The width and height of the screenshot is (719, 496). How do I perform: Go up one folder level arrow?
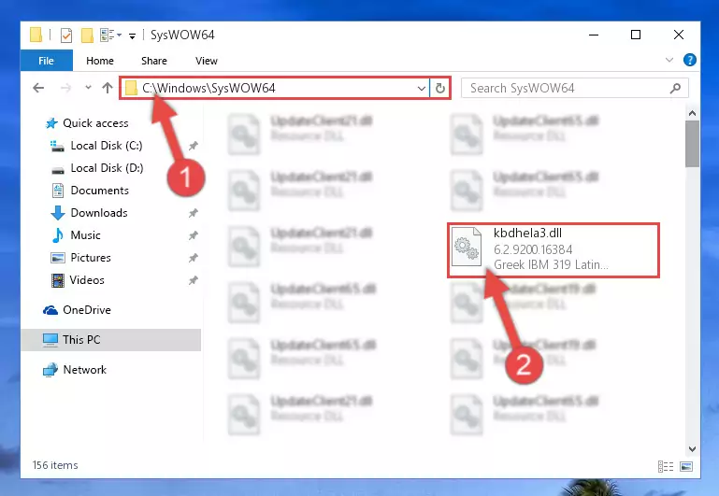point(108,88)
